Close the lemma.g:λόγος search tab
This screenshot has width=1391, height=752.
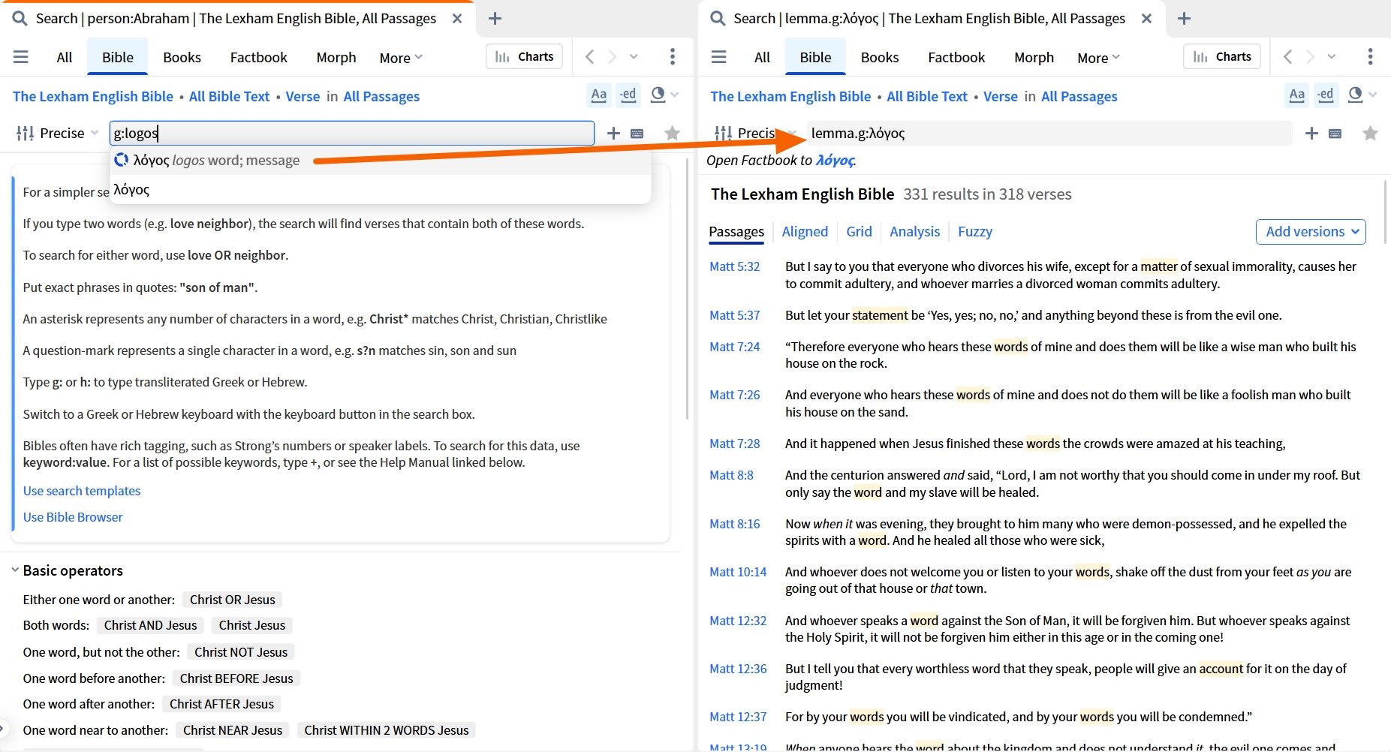point(1146,19)
